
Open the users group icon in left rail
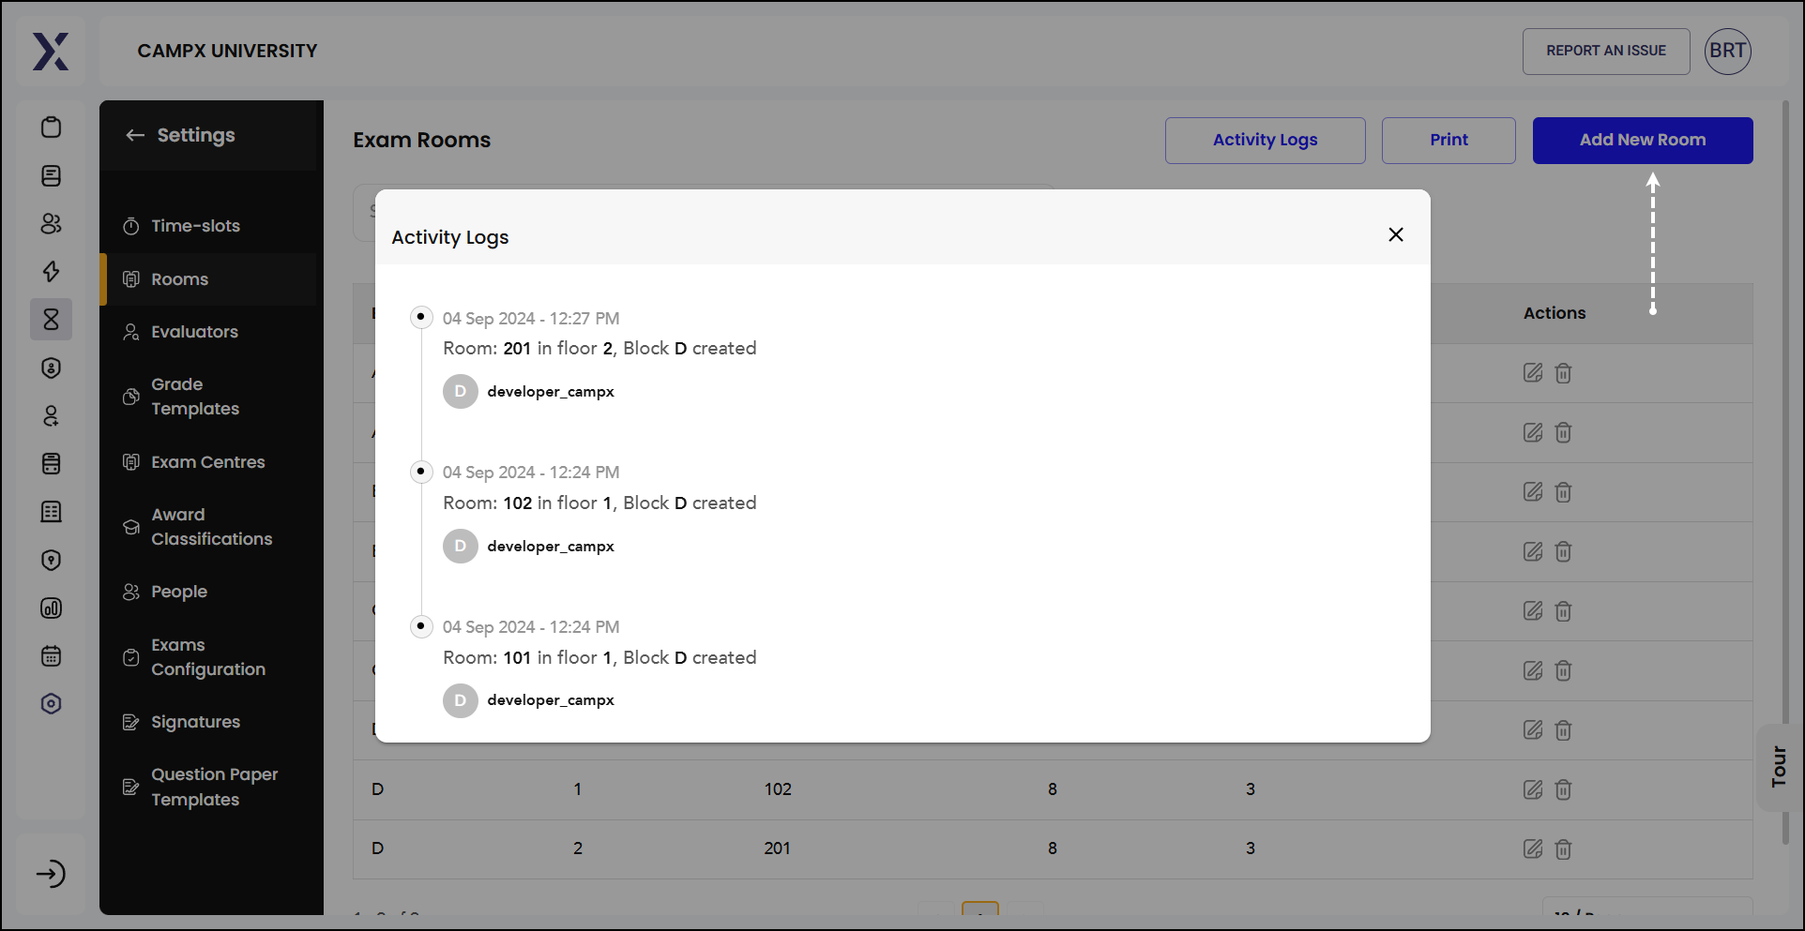click(x=52, y=224)
